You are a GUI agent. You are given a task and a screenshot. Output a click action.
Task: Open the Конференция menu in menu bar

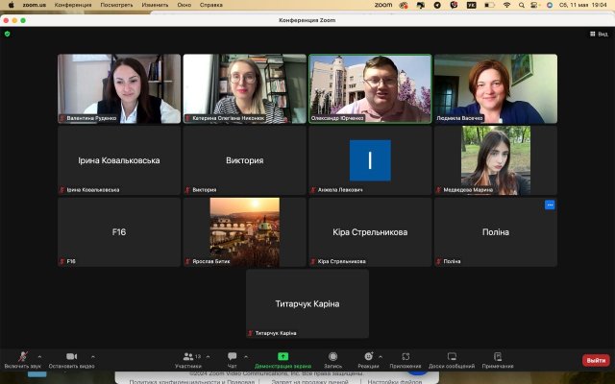tap(73, 5)
